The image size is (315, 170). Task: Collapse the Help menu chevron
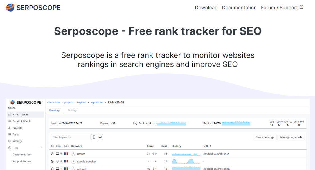[41, 148]
